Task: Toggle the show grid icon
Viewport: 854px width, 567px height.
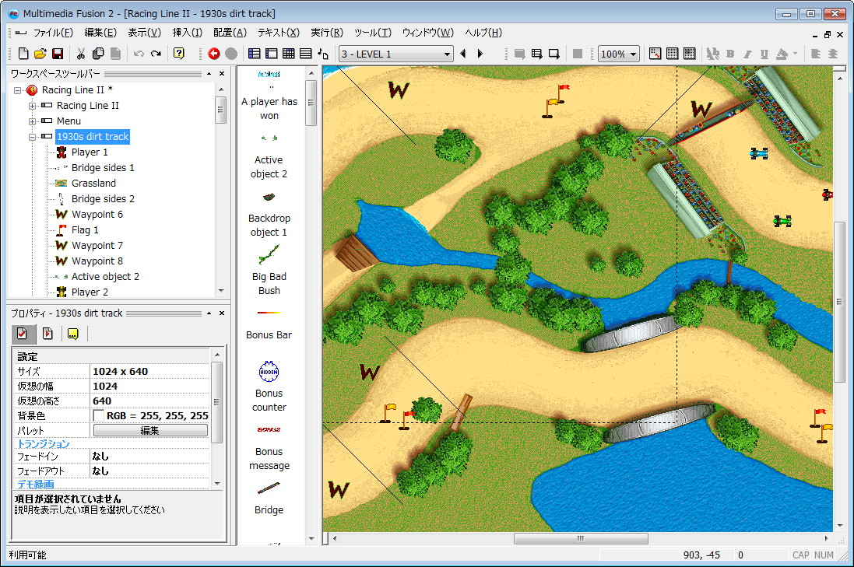Action: click(x=673, y=54)
